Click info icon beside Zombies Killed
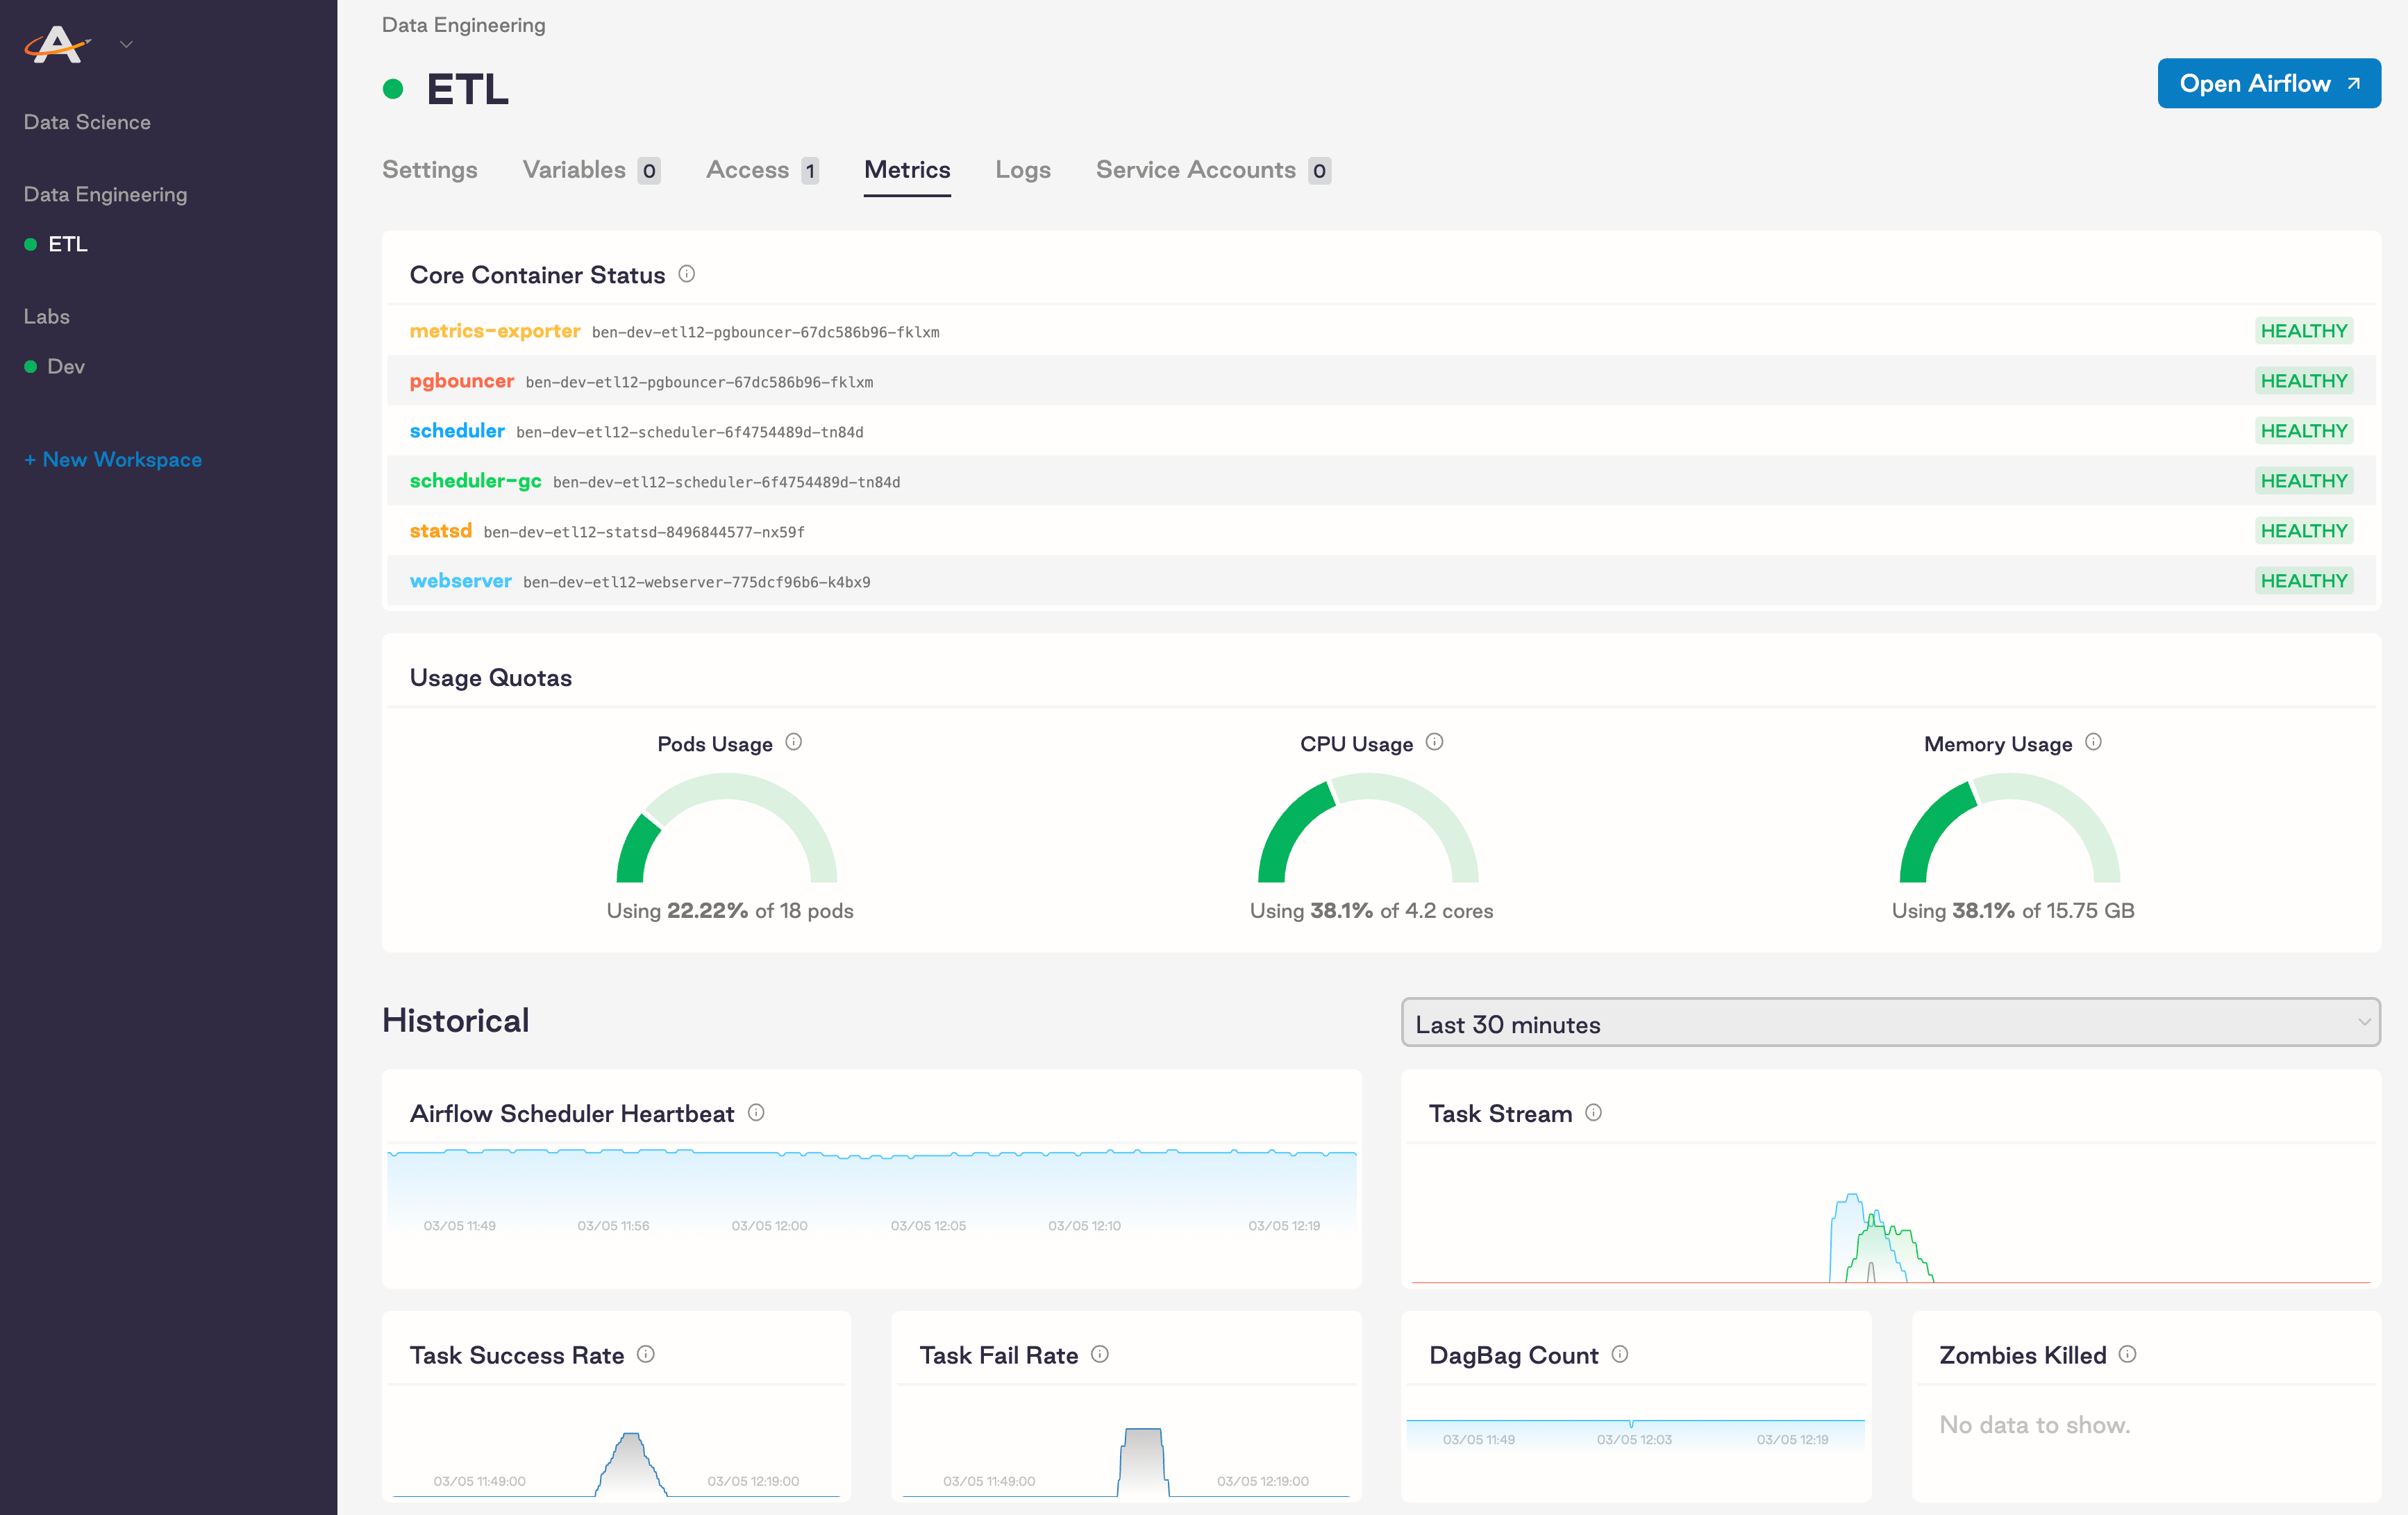The width and height of the screenshot is (2408, 1515). (2127, 1354)
